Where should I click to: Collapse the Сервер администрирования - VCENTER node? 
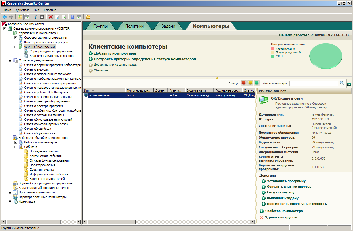coord(5,29)
